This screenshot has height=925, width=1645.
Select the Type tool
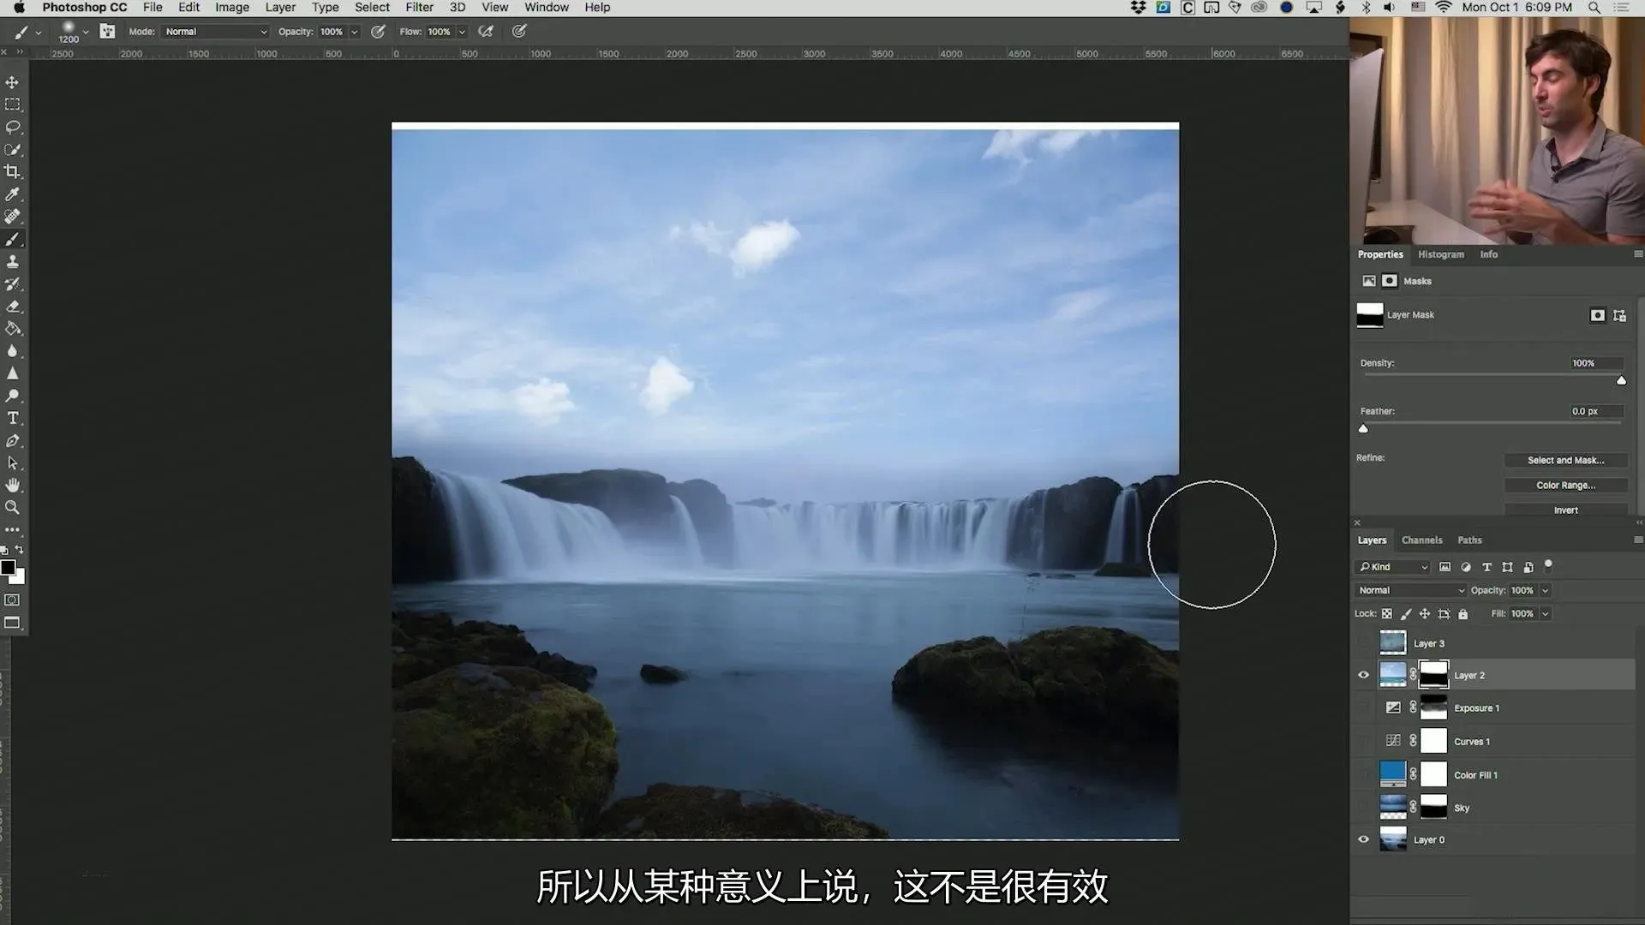pyautogui.click(x=12, y=418)
